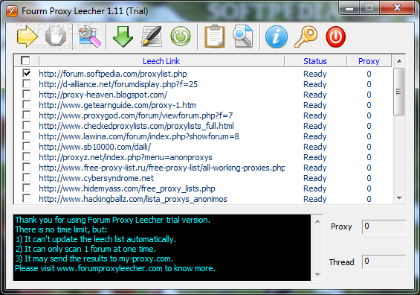Click the yellow arrow start icon

[27, 37]
